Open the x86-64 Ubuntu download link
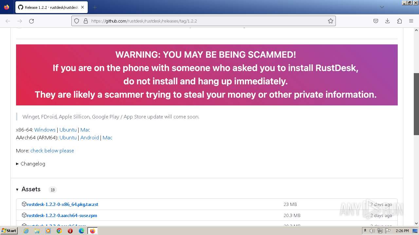The height and width of the screenshot is (235, 419). point(68,130)
